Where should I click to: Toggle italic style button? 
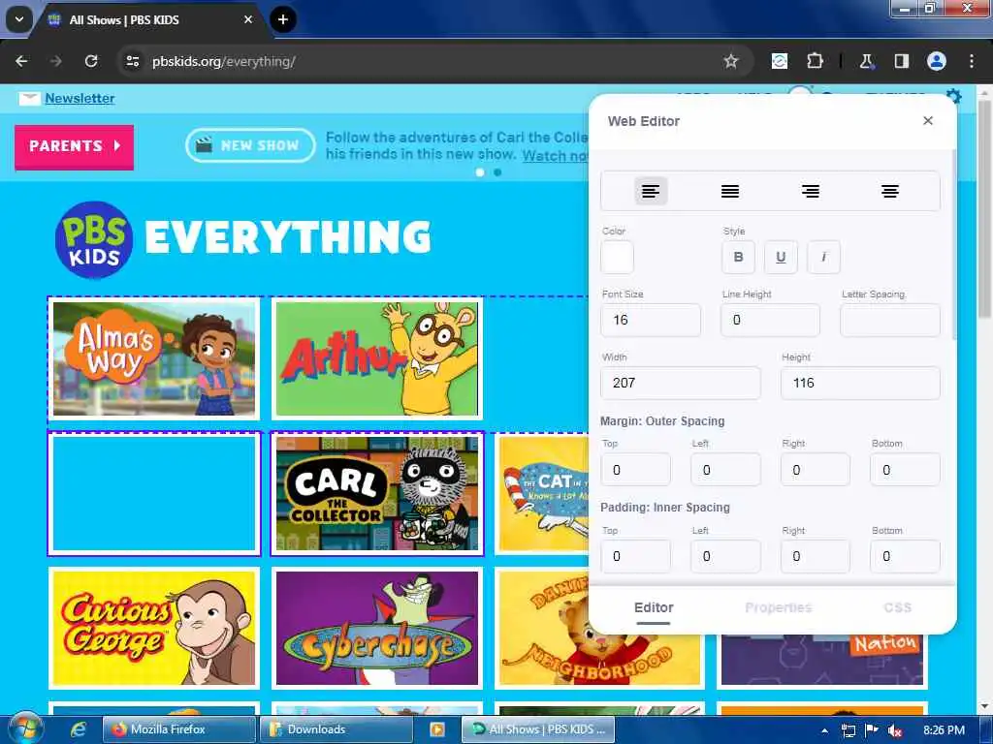[823, 257]
